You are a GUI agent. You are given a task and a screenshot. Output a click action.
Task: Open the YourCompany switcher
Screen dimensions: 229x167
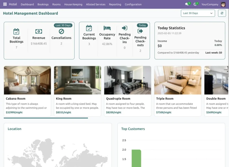210,4
